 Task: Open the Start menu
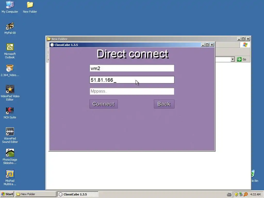7,194
